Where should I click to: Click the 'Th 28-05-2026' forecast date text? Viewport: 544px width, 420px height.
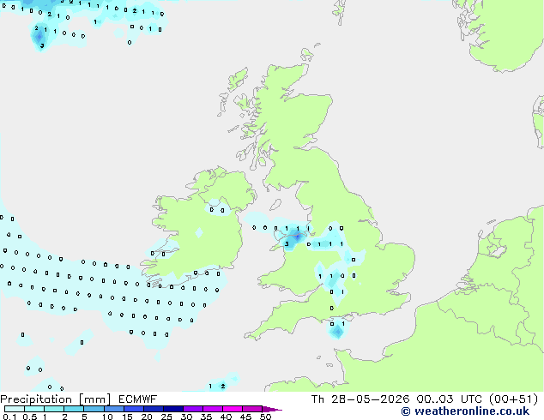pos(360,399)
